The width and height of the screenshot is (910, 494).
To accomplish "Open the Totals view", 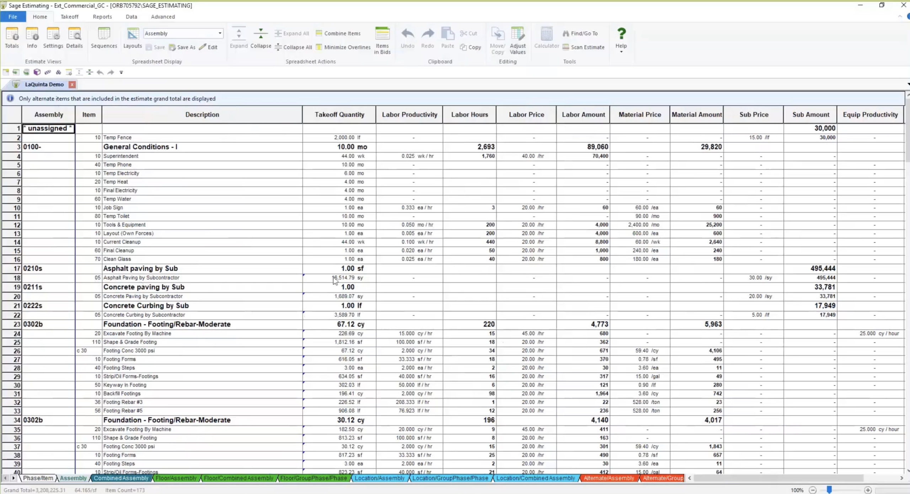I will [x=12, y=38].
